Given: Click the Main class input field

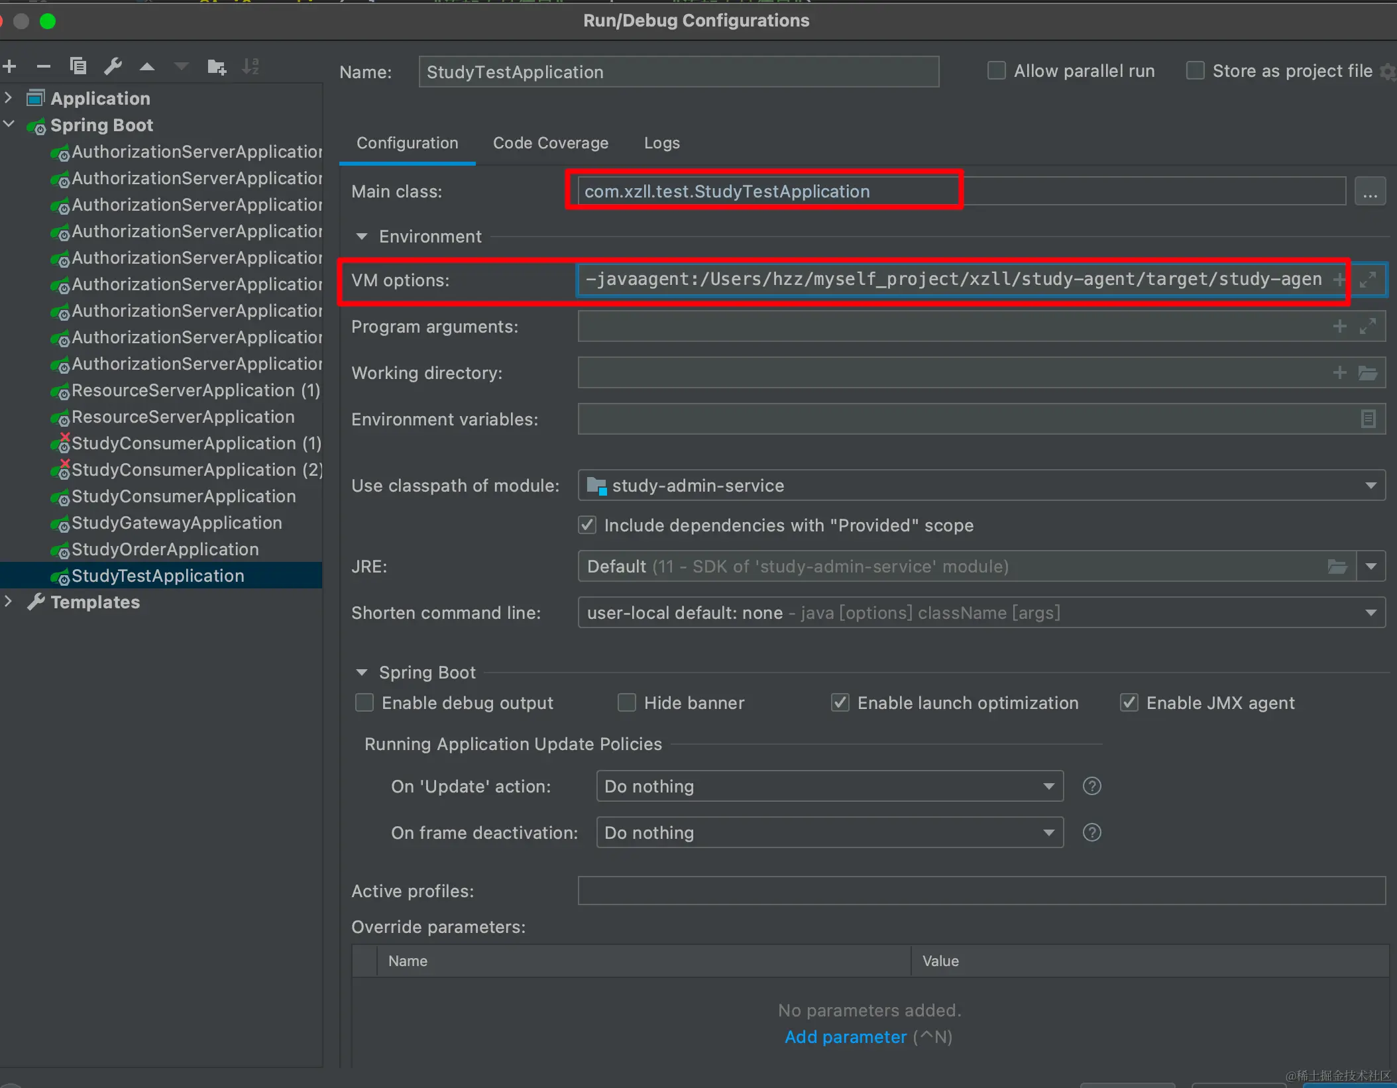Looking at the screenshot, I should (962, 191).
